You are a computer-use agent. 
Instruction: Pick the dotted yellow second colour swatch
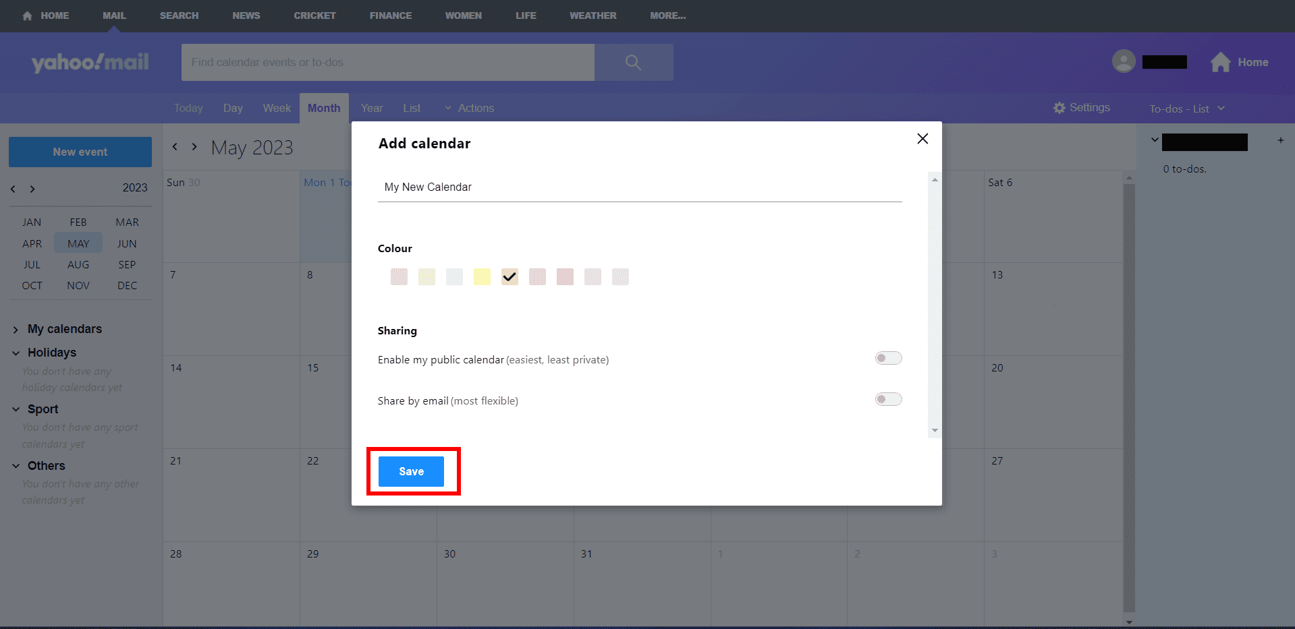click(426, 276)
